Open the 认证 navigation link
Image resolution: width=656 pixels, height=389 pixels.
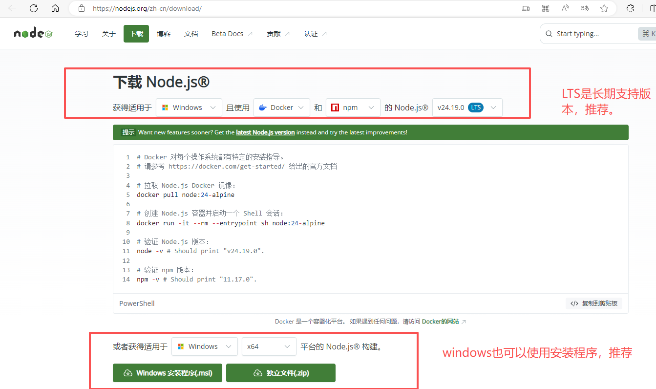[x=316, y=34]
